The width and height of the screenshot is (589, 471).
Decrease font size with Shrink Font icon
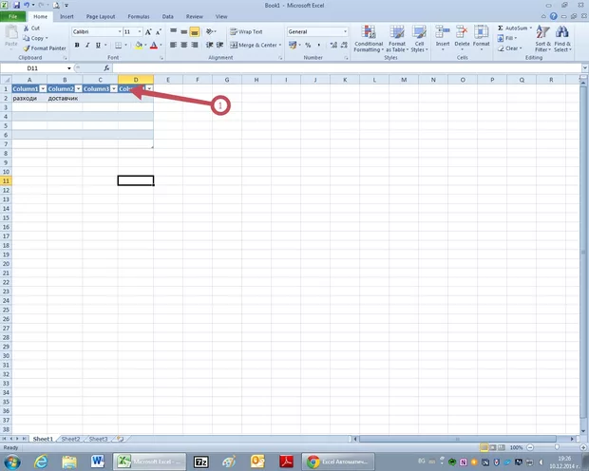159,32
